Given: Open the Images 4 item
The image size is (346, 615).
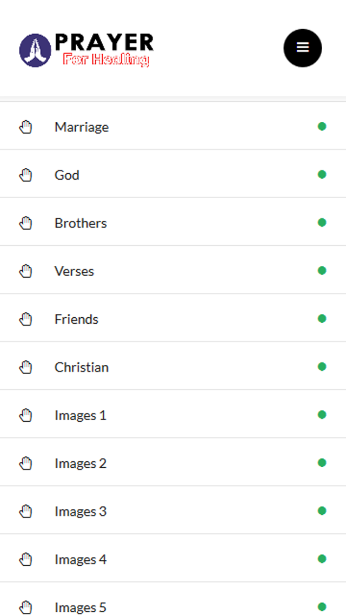Looking at the screenshot, I should (173, 559).
